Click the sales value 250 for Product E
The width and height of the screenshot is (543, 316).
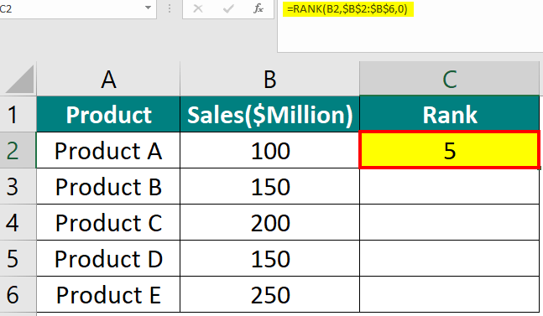coord(269,294)
